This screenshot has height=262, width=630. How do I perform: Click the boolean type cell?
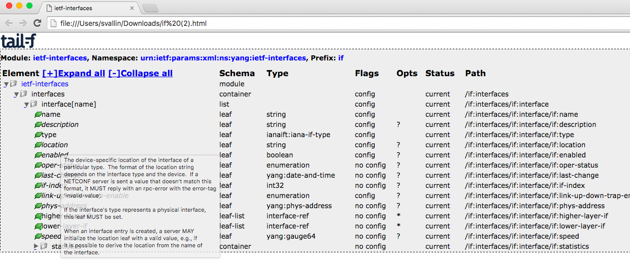click(280, 155)
